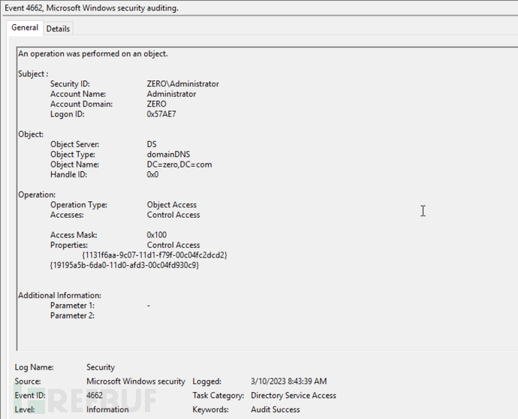The image size is (518, 419).
Task: Click 'An operation was performed on an object' text
Action: click(x=93, y=54)
